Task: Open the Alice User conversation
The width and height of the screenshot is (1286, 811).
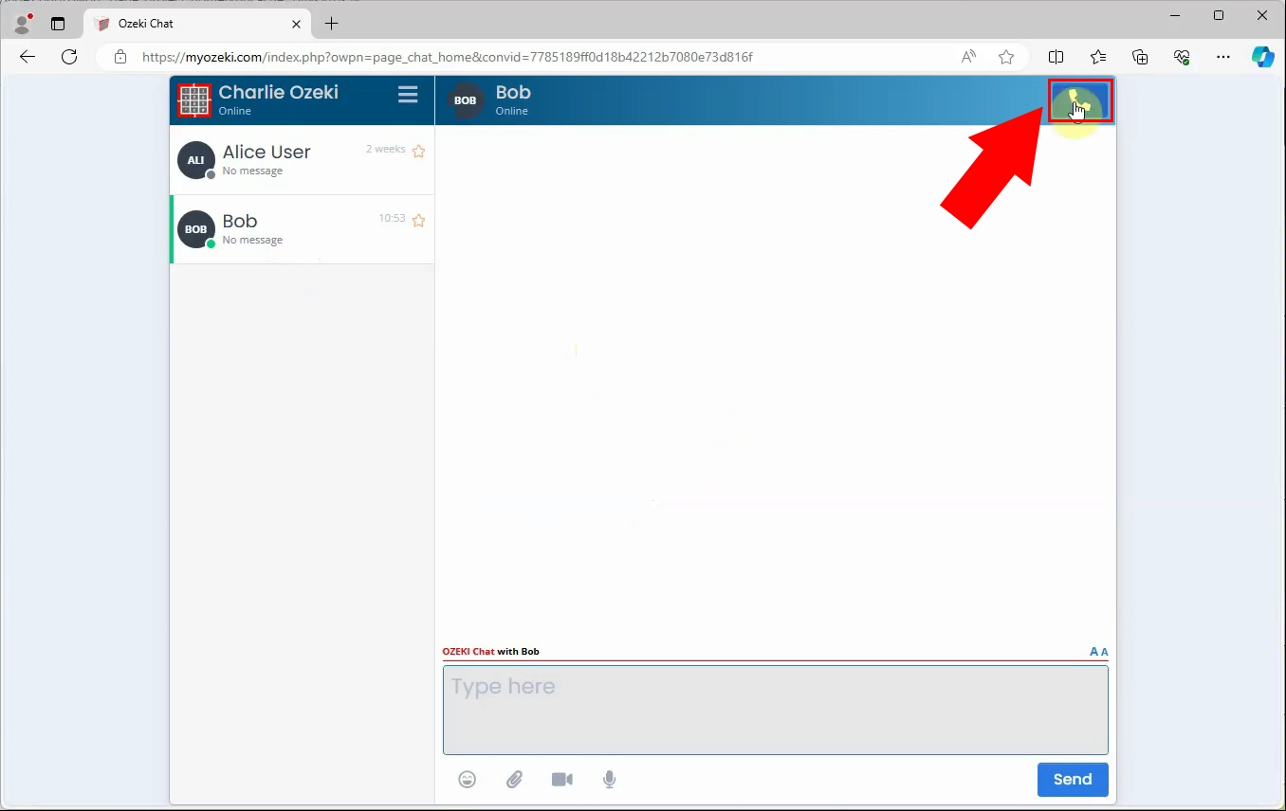Action: [302, 160]
